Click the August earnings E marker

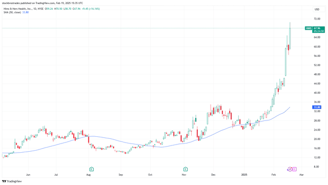pos(91,169)
